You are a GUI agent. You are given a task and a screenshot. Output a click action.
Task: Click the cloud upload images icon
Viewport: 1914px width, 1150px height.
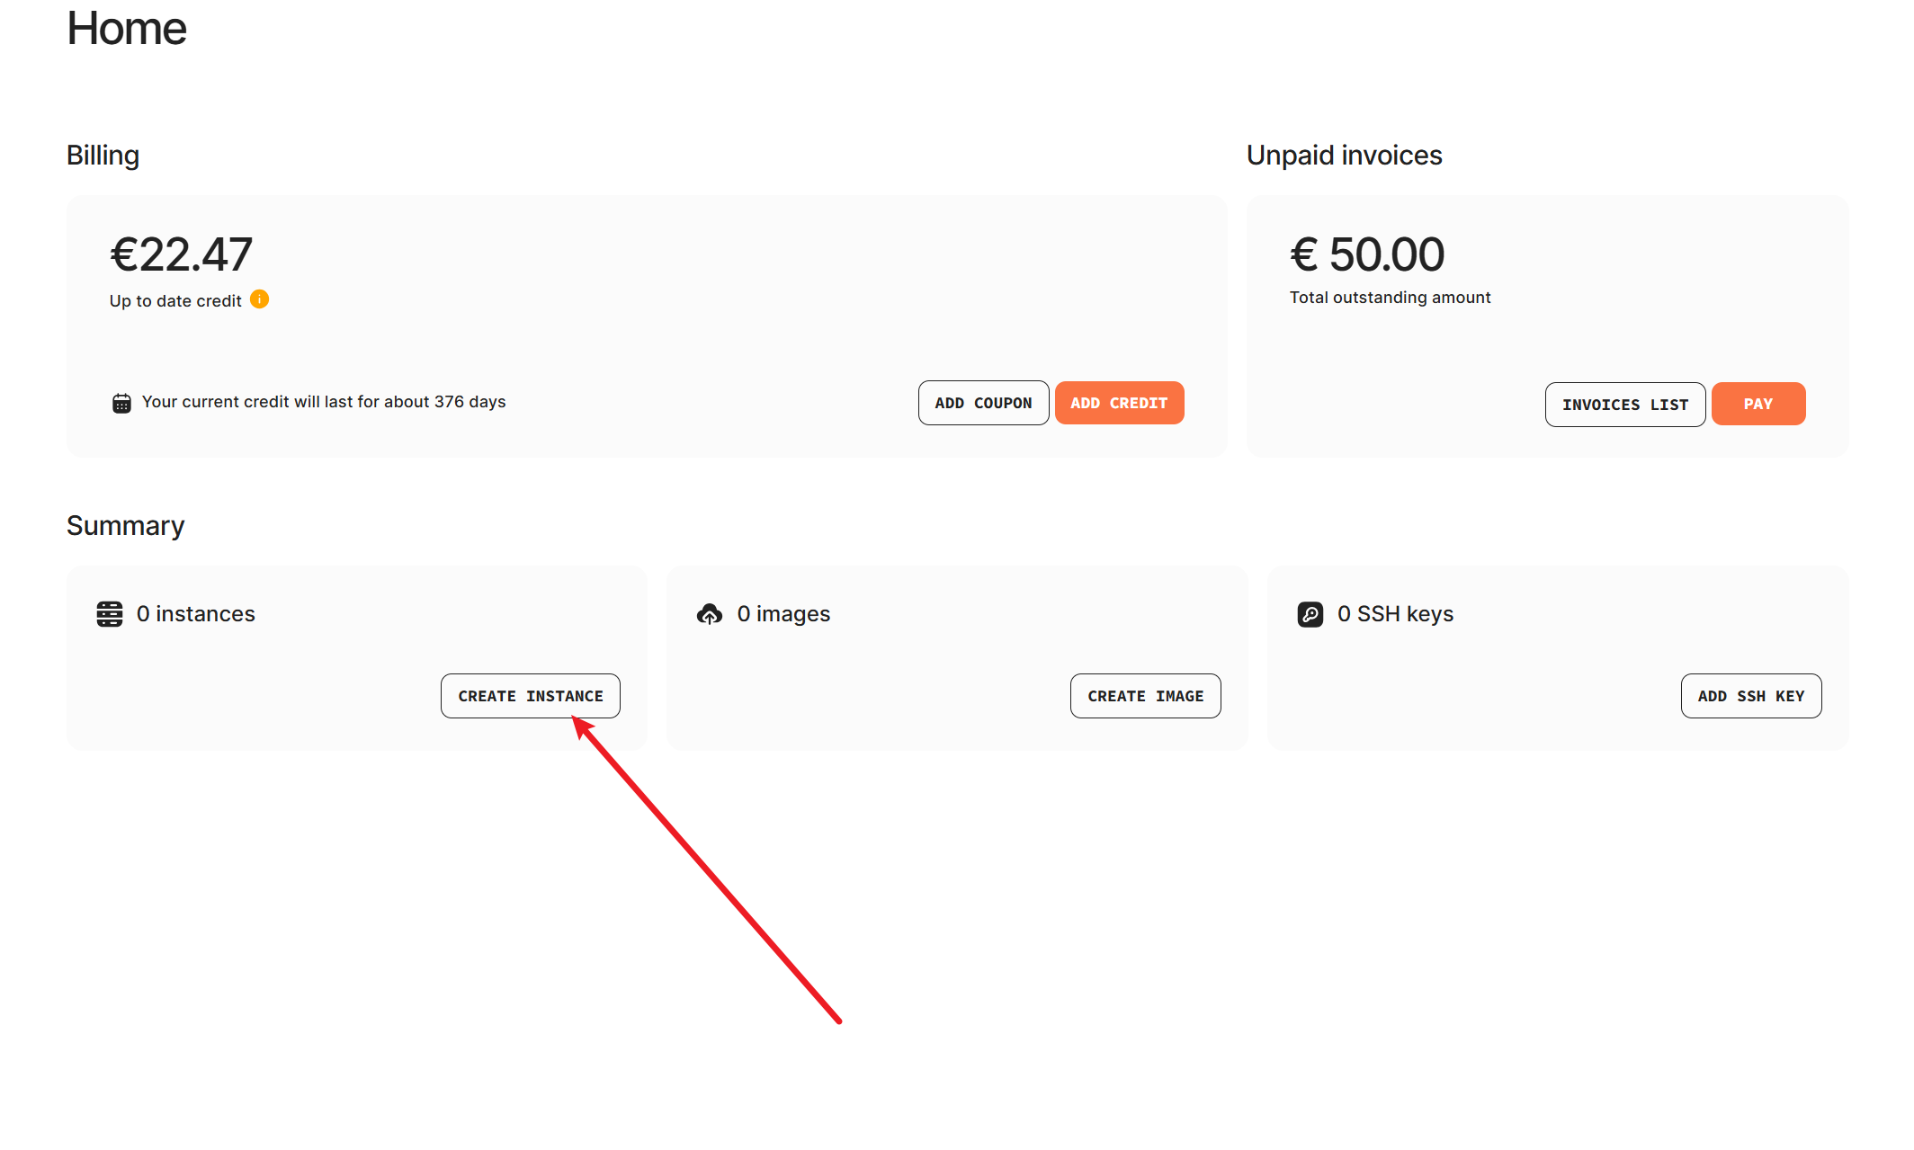pyautogui.click(x=710, y=614)
